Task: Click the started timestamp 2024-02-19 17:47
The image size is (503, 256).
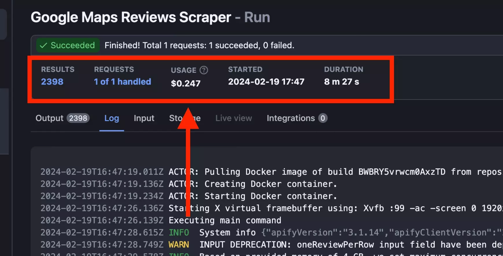Action: [x=266, y=82]
